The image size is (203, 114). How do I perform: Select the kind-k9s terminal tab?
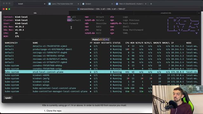tap(166, 13)
